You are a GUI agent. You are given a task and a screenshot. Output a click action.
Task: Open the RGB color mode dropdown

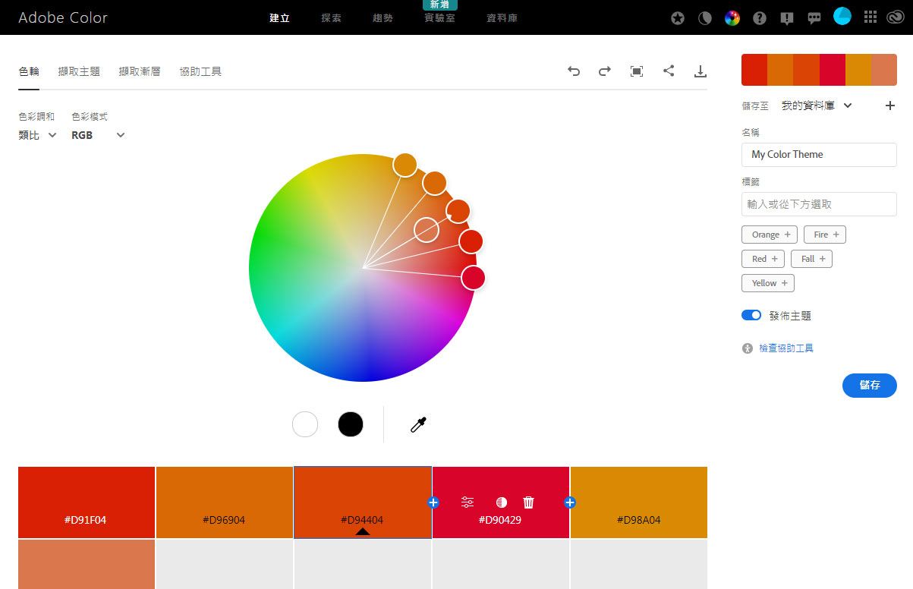(97, 134)
